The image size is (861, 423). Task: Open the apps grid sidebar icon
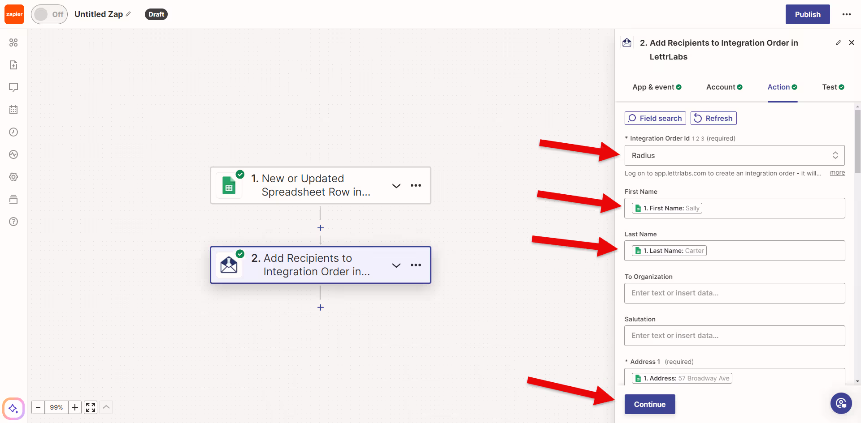click(13, 43)
